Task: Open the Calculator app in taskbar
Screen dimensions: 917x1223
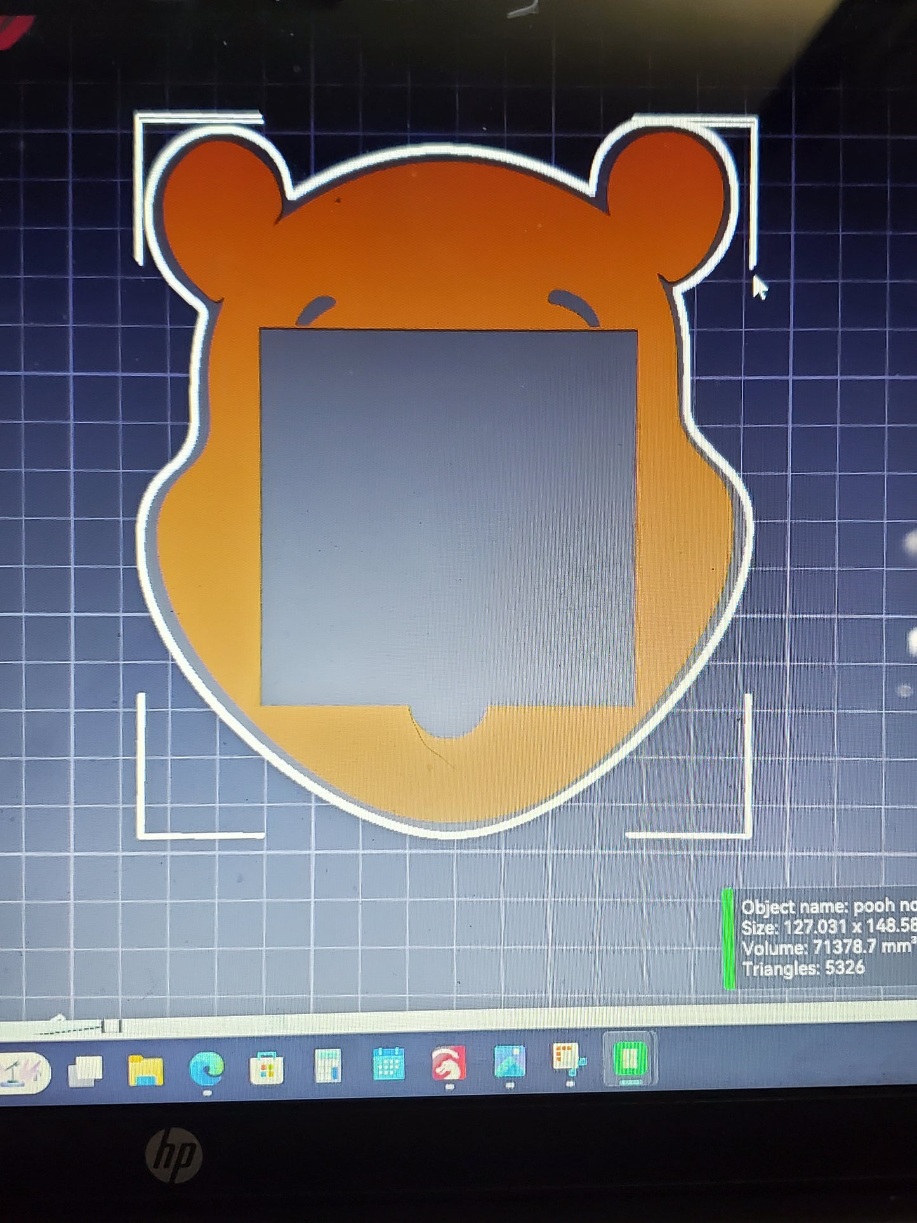Action: (x=328, y=1066)
